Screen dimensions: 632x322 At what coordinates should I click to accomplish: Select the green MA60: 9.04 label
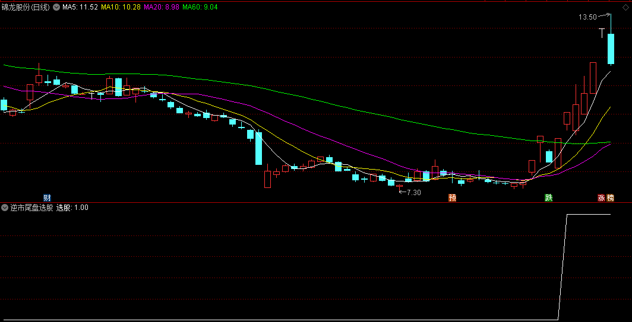click(x=200, y=7)
